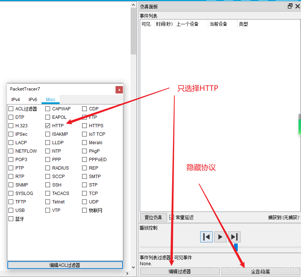Select the Misc tab
301x277 pixels.
[x=51, y=99]
